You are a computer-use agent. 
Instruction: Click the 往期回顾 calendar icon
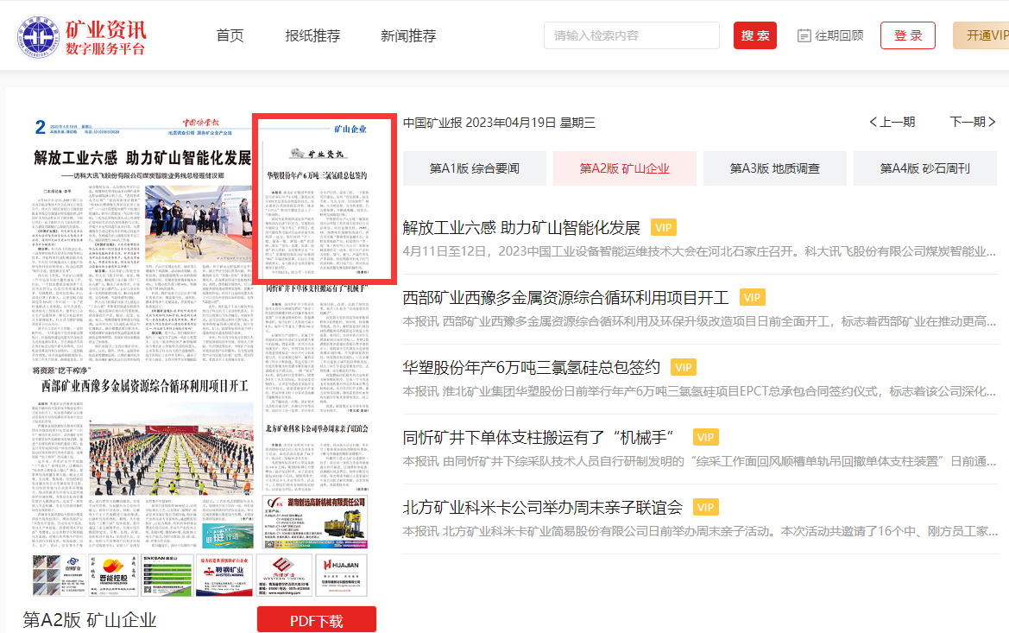(x=804, y=36)
